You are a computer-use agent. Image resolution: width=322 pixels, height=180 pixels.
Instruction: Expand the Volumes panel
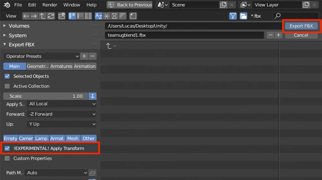pos(5,26)
